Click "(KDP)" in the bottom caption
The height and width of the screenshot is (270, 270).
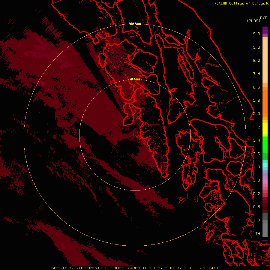coord(134,268)
